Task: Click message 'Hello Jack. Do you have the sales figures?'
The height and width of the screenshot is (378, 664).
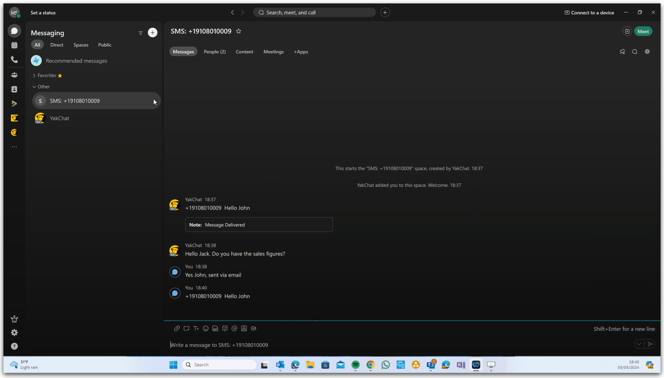Action: [x=235, y=254]
